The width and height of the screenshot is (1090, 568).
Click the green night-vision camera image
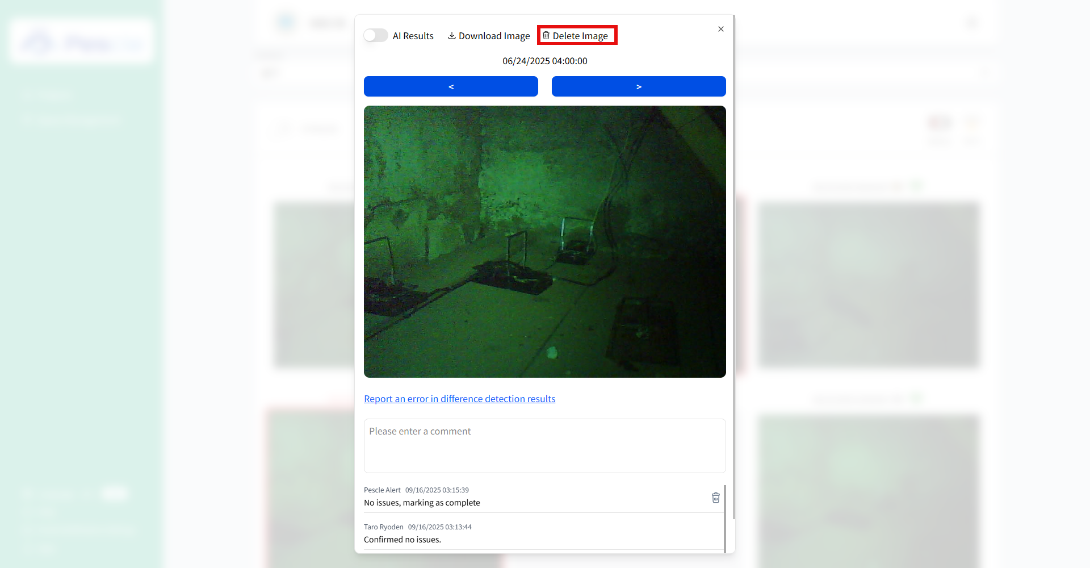[x=544, y=241]
